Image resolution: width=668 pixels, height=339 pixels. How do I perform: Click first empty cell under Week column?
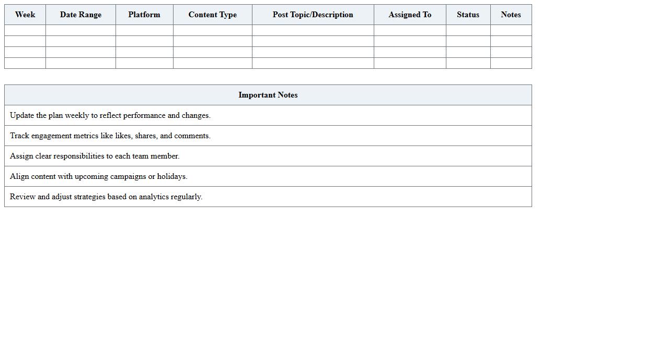click(25, 30)
